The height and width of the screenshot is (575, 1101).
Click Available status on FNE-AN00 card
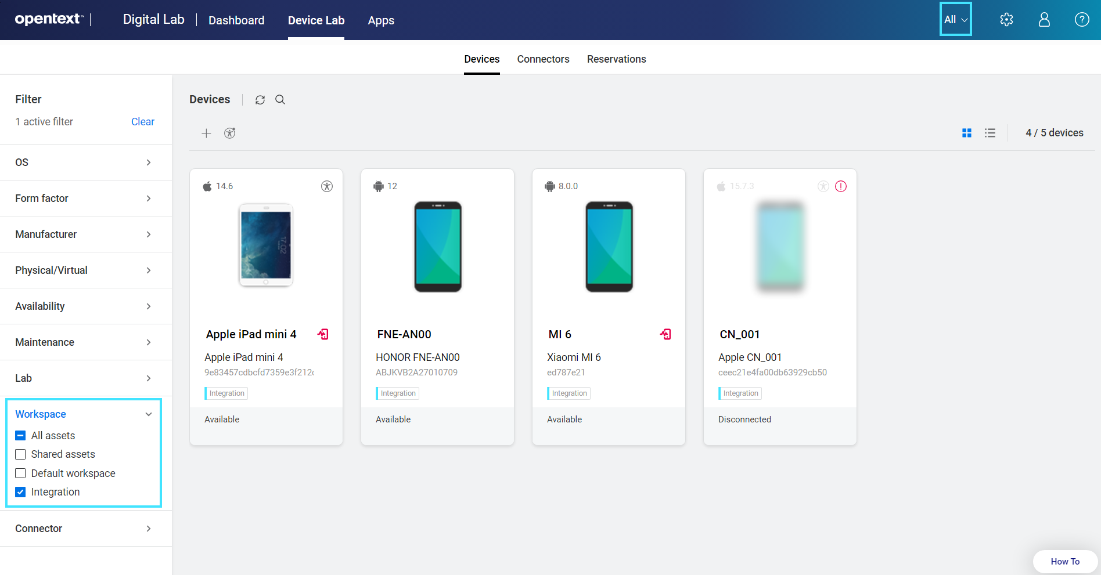(393, 420)
